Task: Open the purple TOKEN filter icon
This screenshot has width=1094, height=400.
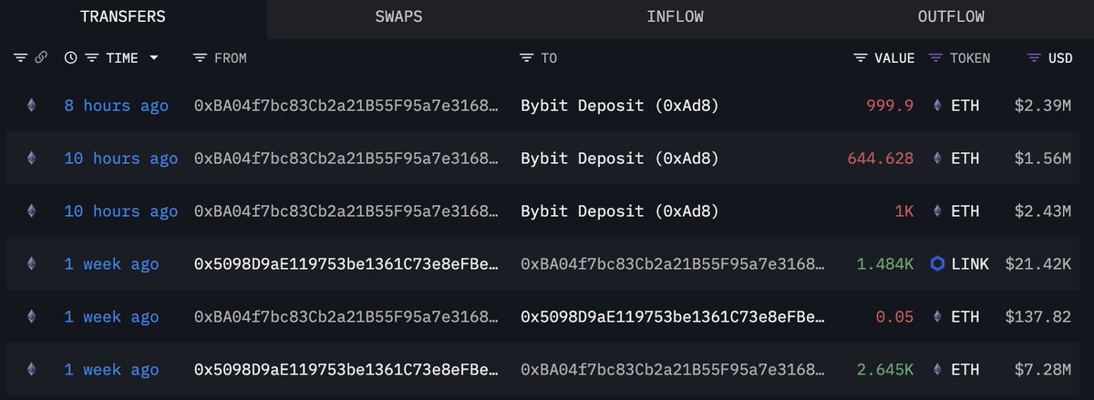Action: point(935,58)
